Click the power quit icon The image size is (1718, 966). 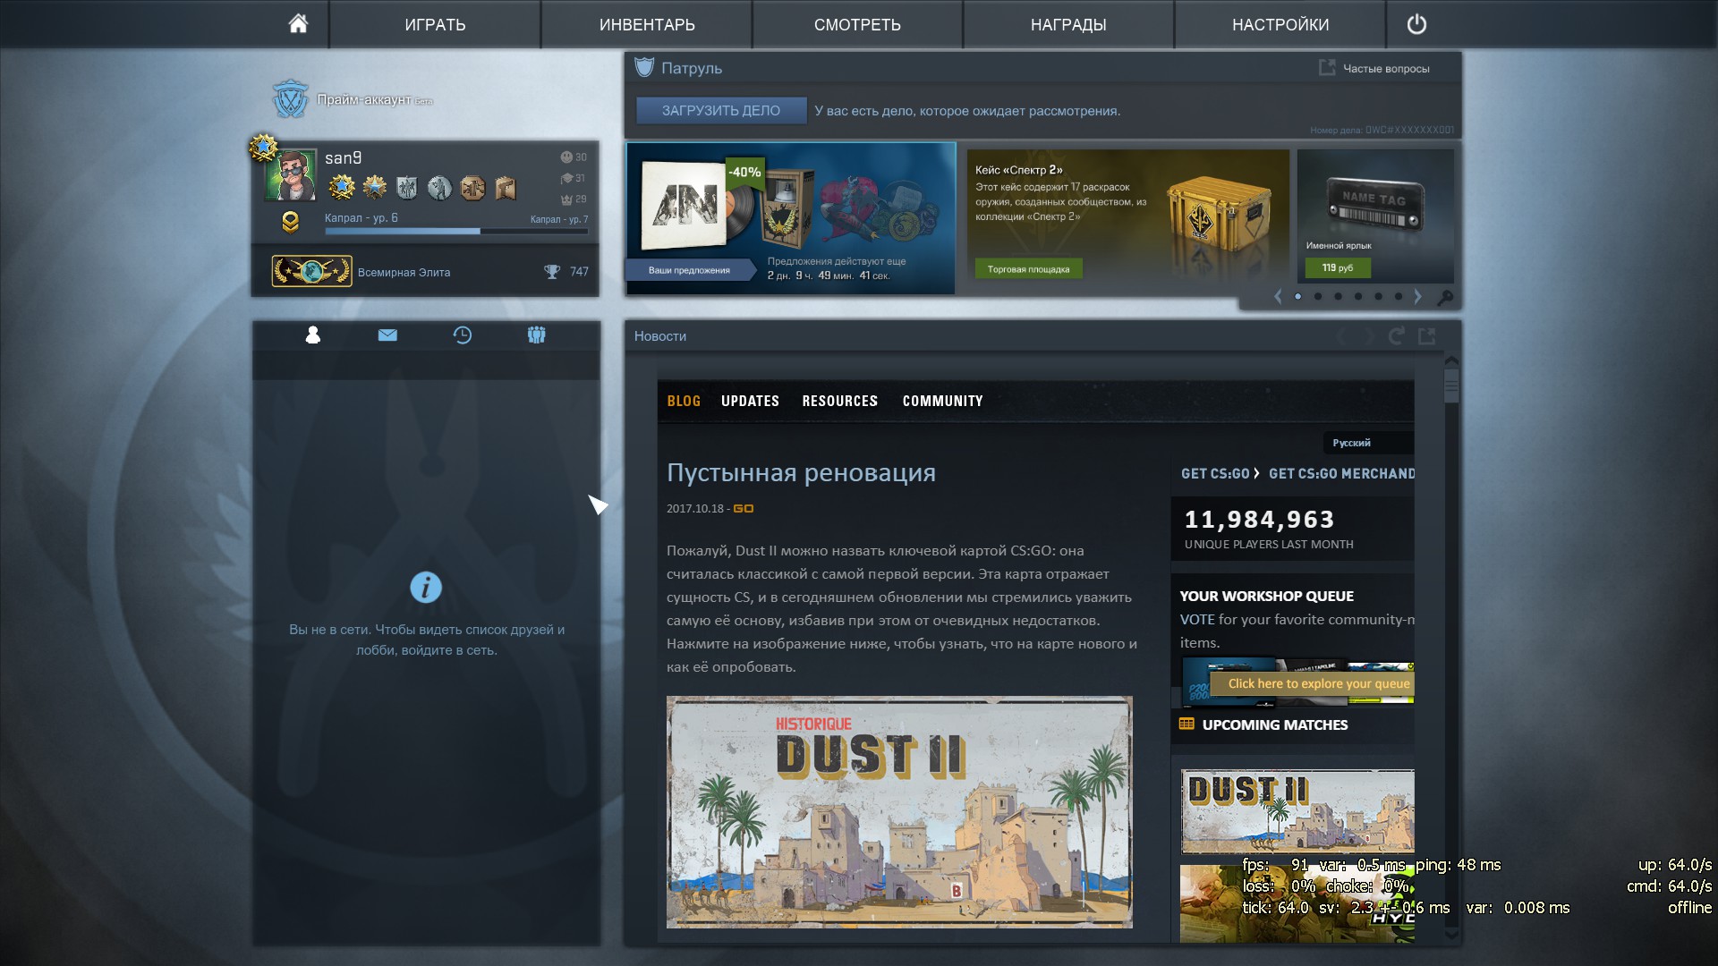point(1416,24)
